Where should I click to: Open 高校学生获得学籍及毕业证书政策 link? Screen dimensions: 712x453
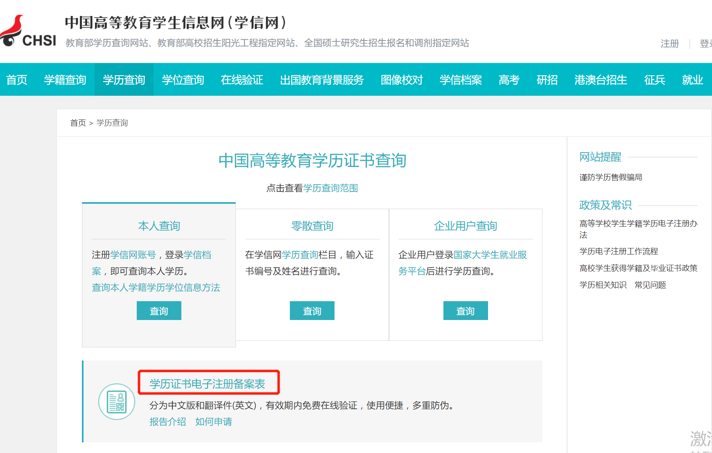[x=638, y=268]
